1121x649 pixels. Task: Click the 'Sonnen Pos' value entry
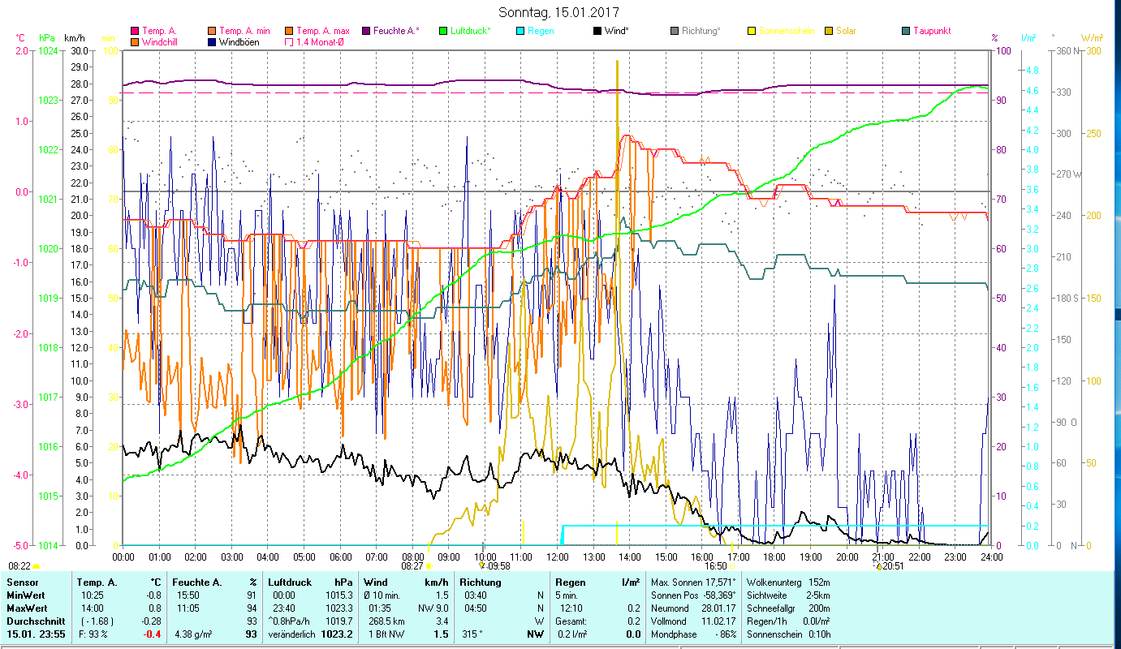694,595
